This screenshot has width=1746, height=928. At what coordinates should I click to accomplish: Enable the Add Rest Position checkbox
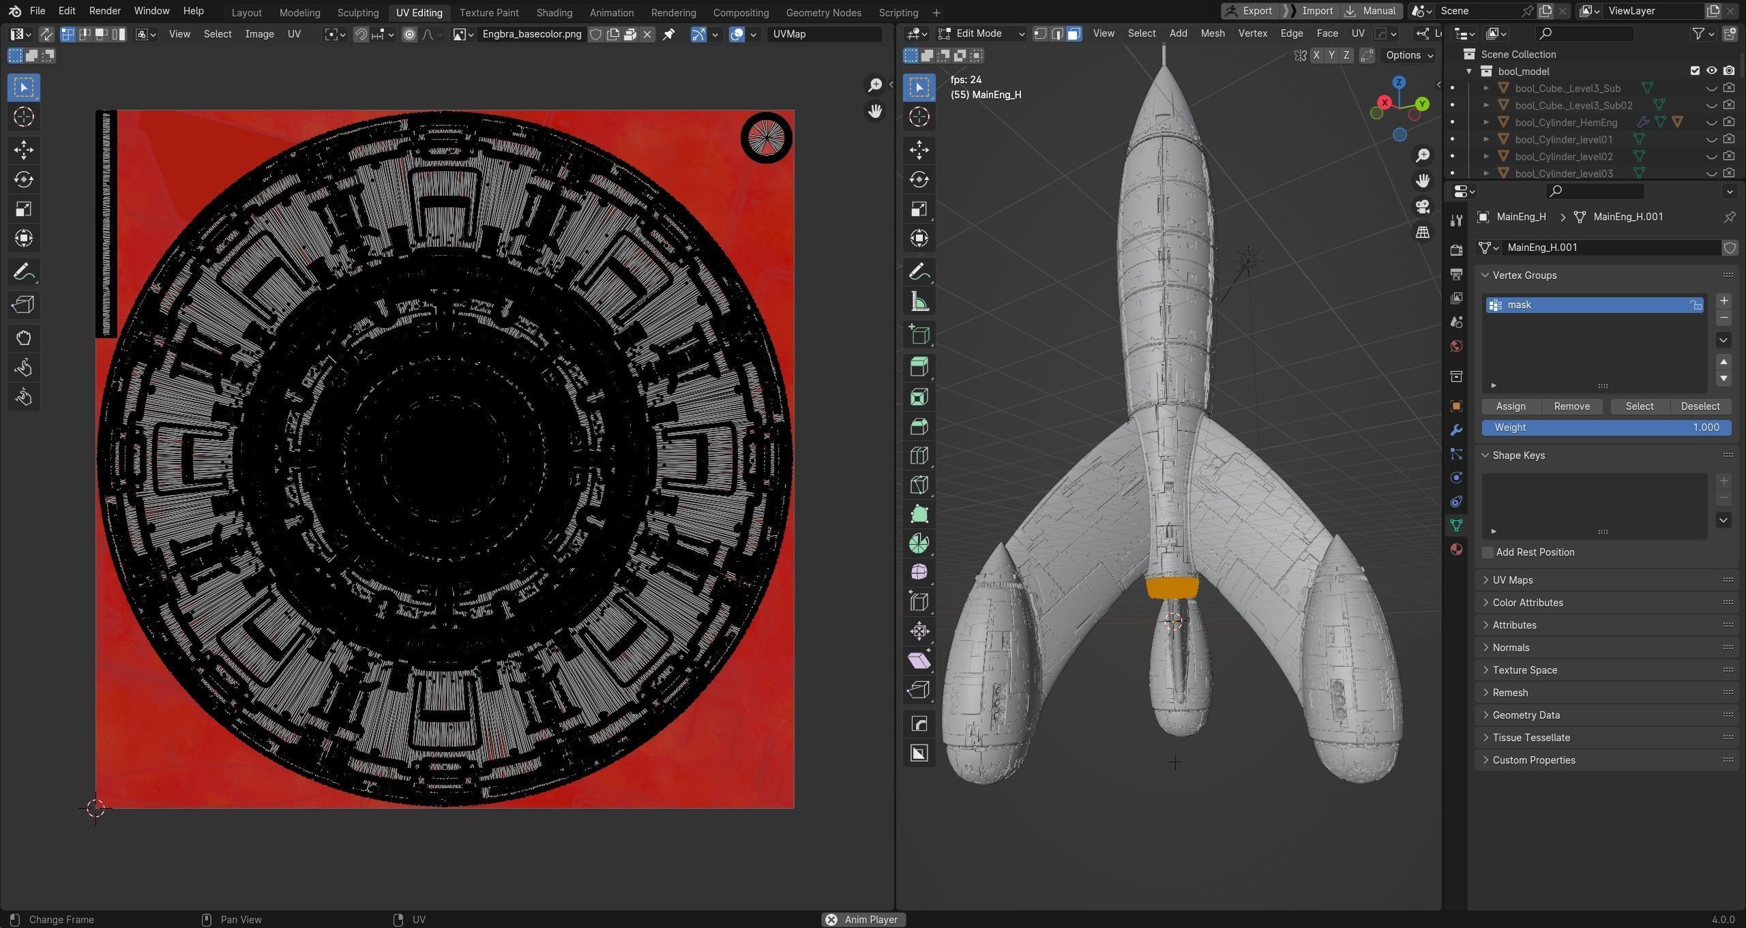tap(1488, 552)
